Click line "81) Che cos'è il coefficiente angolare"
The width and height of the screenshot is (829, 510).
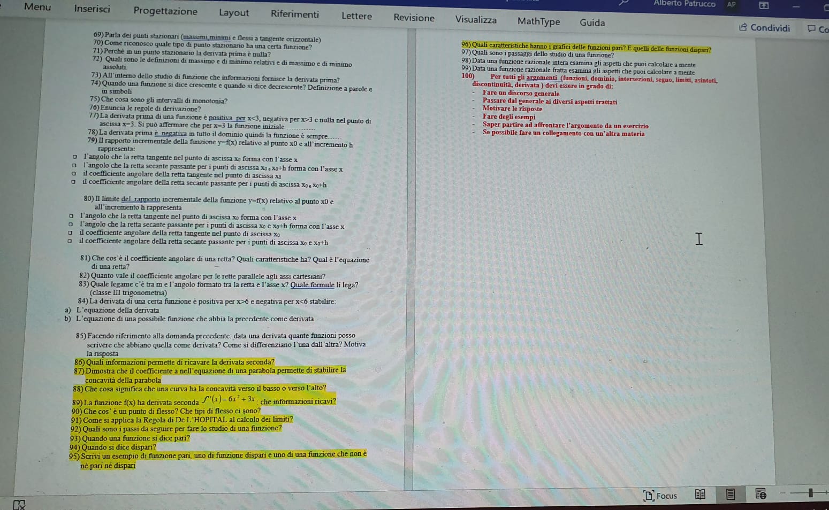225,259
